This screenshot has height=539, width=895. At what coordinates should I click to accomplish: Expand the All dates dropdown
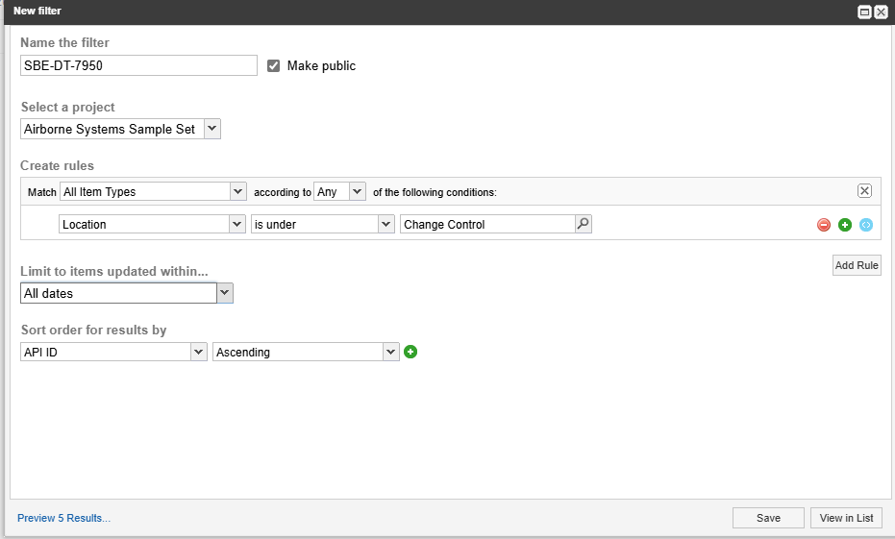126,293
